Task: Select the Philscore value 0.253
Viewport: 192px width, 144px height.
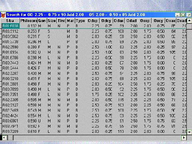Action: (x=32, y=31)
